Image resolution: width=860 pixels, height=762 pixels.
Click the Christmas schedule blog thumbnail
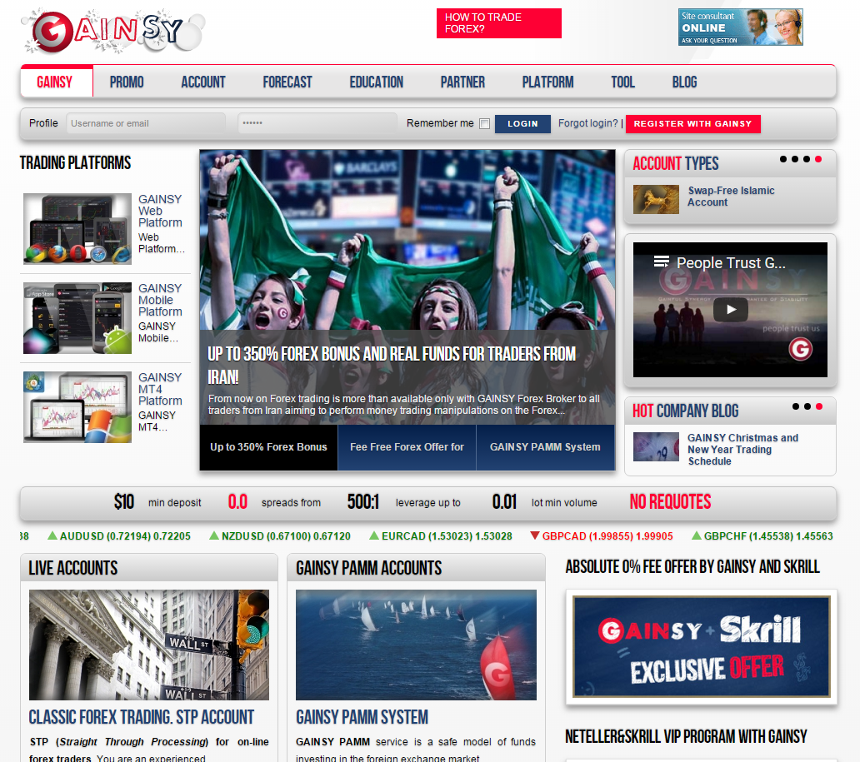coord(656,446)
